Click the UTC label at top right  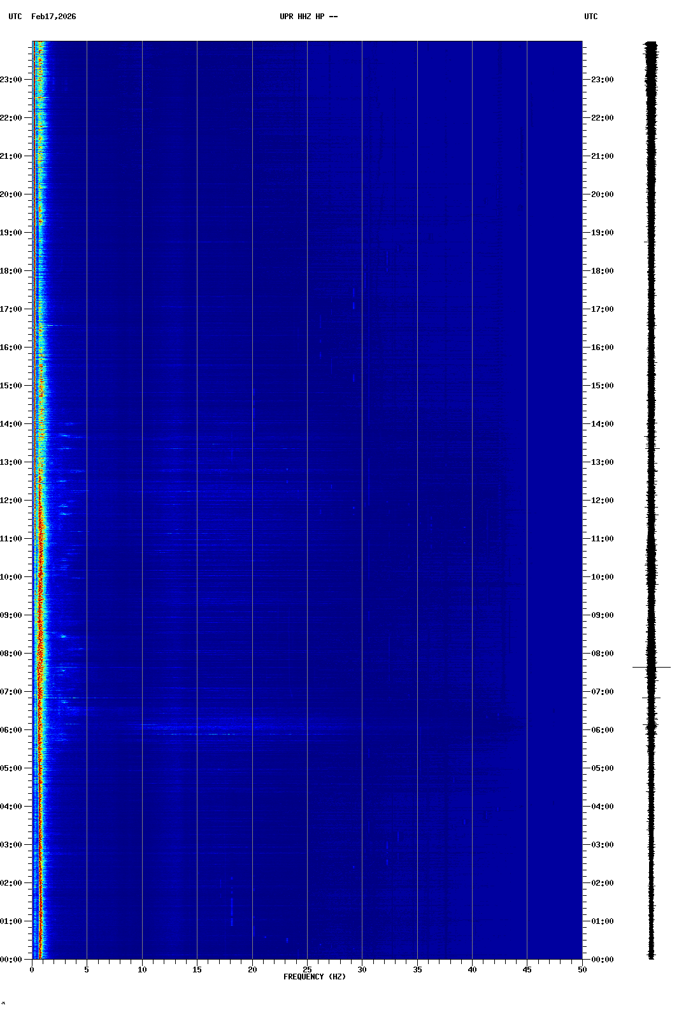click(x=590, y=17)
